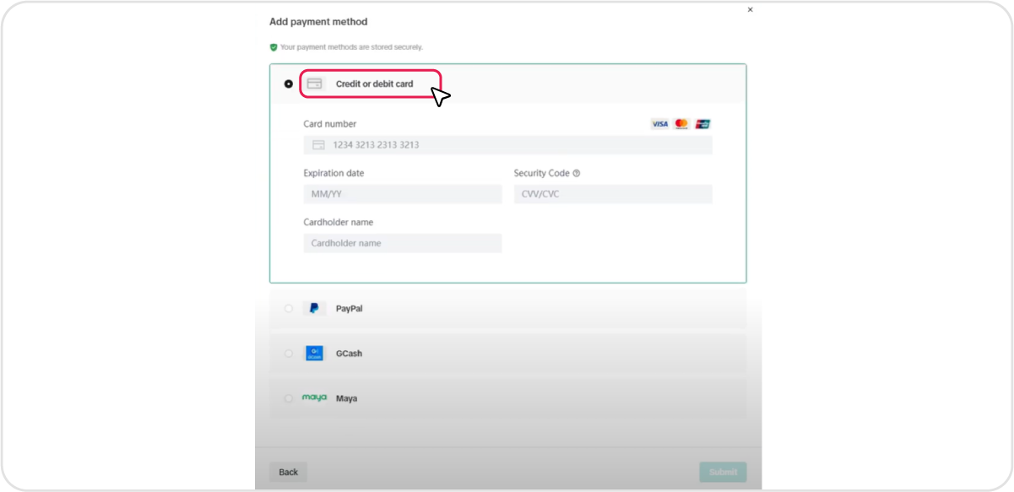Click the green secure shield icon
Image resolution: width=1014 pixels, height=492 pixels.
pos(274,47)
